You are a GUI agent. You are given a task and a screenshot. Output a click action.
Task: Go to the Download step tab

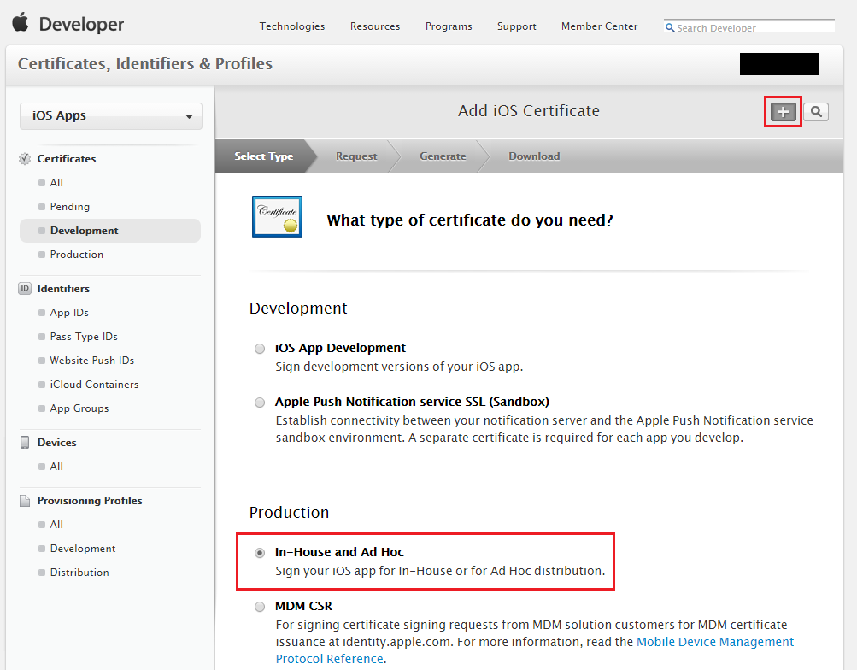(x=533, y=156)
